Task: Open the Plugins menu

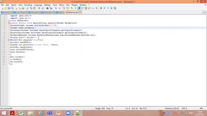Action: tap(75, 5)
